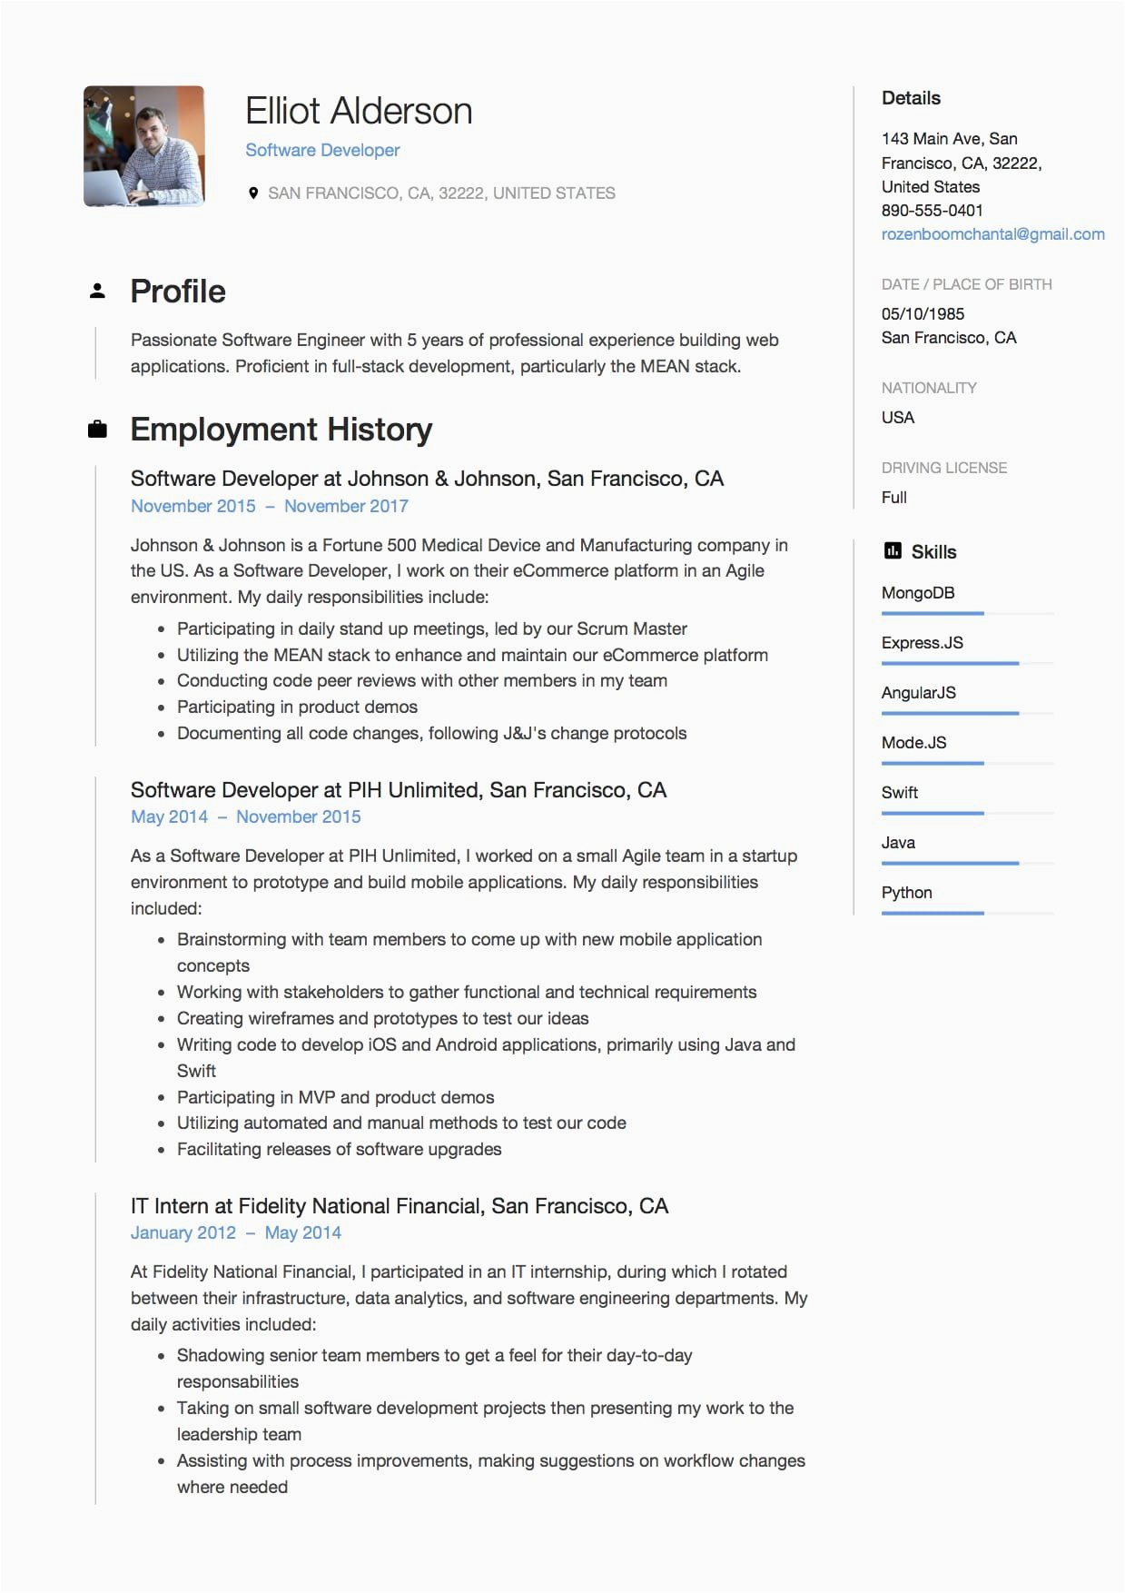
Task: Click the location pin icon
Action: (x=253, y=193)
